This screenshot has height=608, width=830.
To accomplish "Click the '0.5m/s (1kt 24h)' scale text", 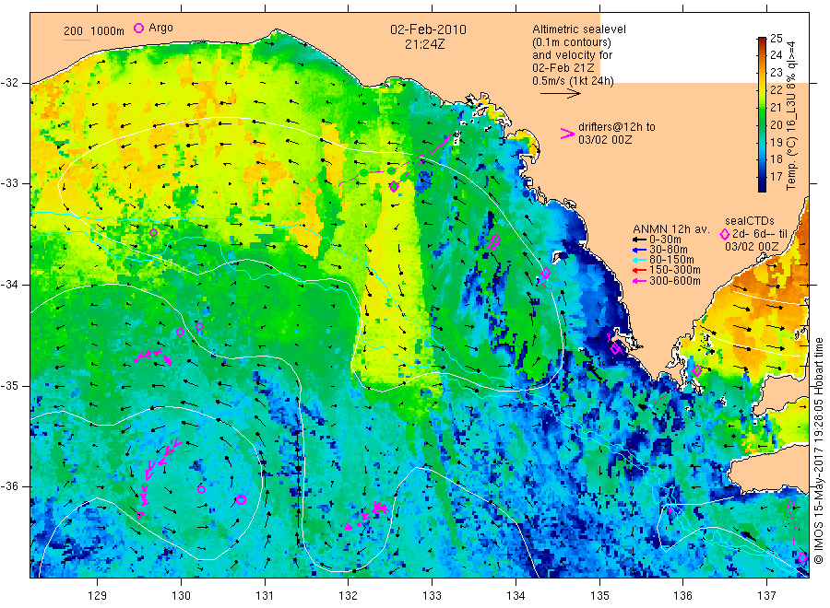I will [573, 81].
